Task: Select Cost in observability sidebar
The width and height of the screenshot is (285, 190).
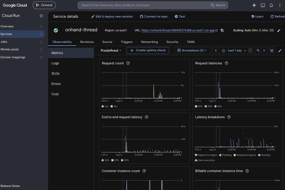Action: click(71, 94)
